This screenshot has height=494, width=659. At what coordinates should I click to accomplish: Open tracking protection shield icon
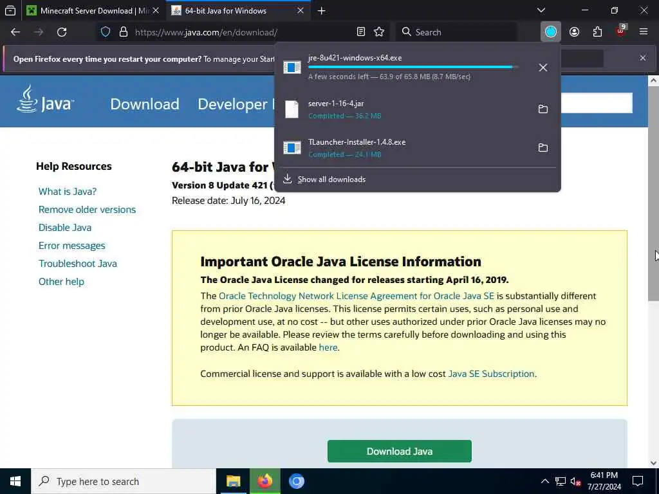(x=106, y=32)
